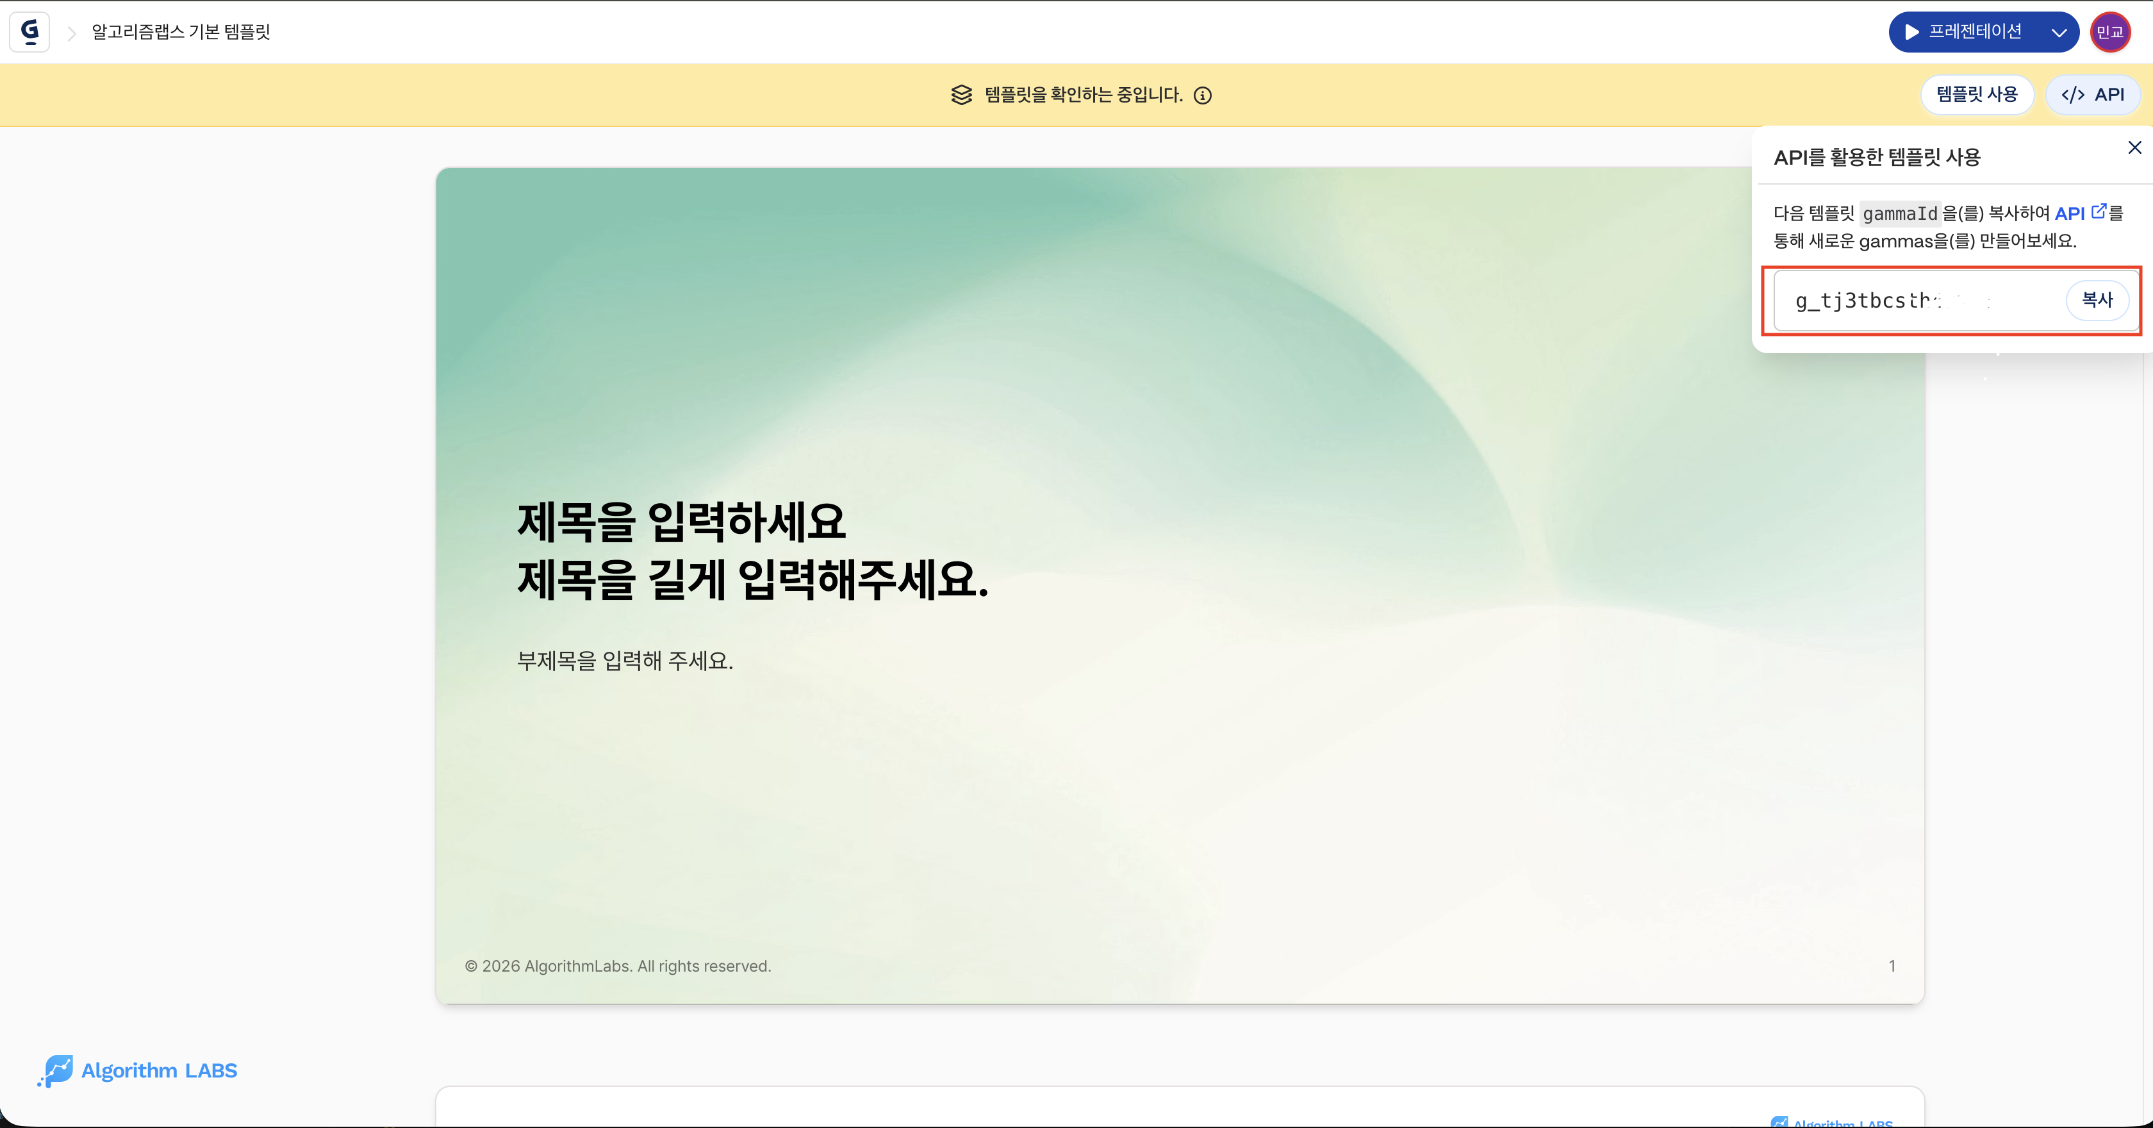
Task: Close the API 템플릿 사용 panel
Action: (2136, 147)
